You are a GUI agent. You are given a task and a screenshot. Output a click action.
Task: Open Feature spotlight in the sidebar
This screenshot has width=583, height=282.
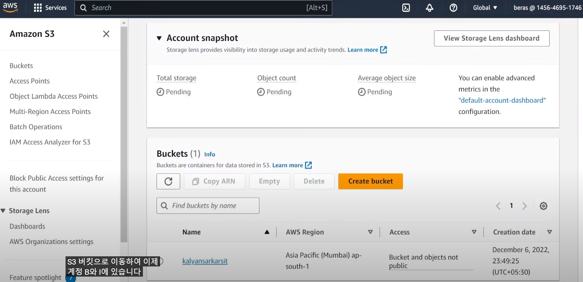coord(35,278)
